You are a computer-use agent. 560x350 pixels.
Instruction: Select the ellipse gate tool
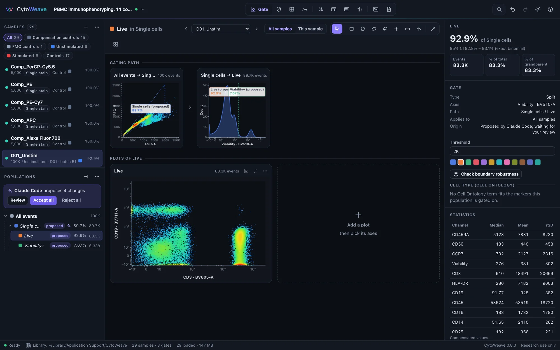coord(374,29)
